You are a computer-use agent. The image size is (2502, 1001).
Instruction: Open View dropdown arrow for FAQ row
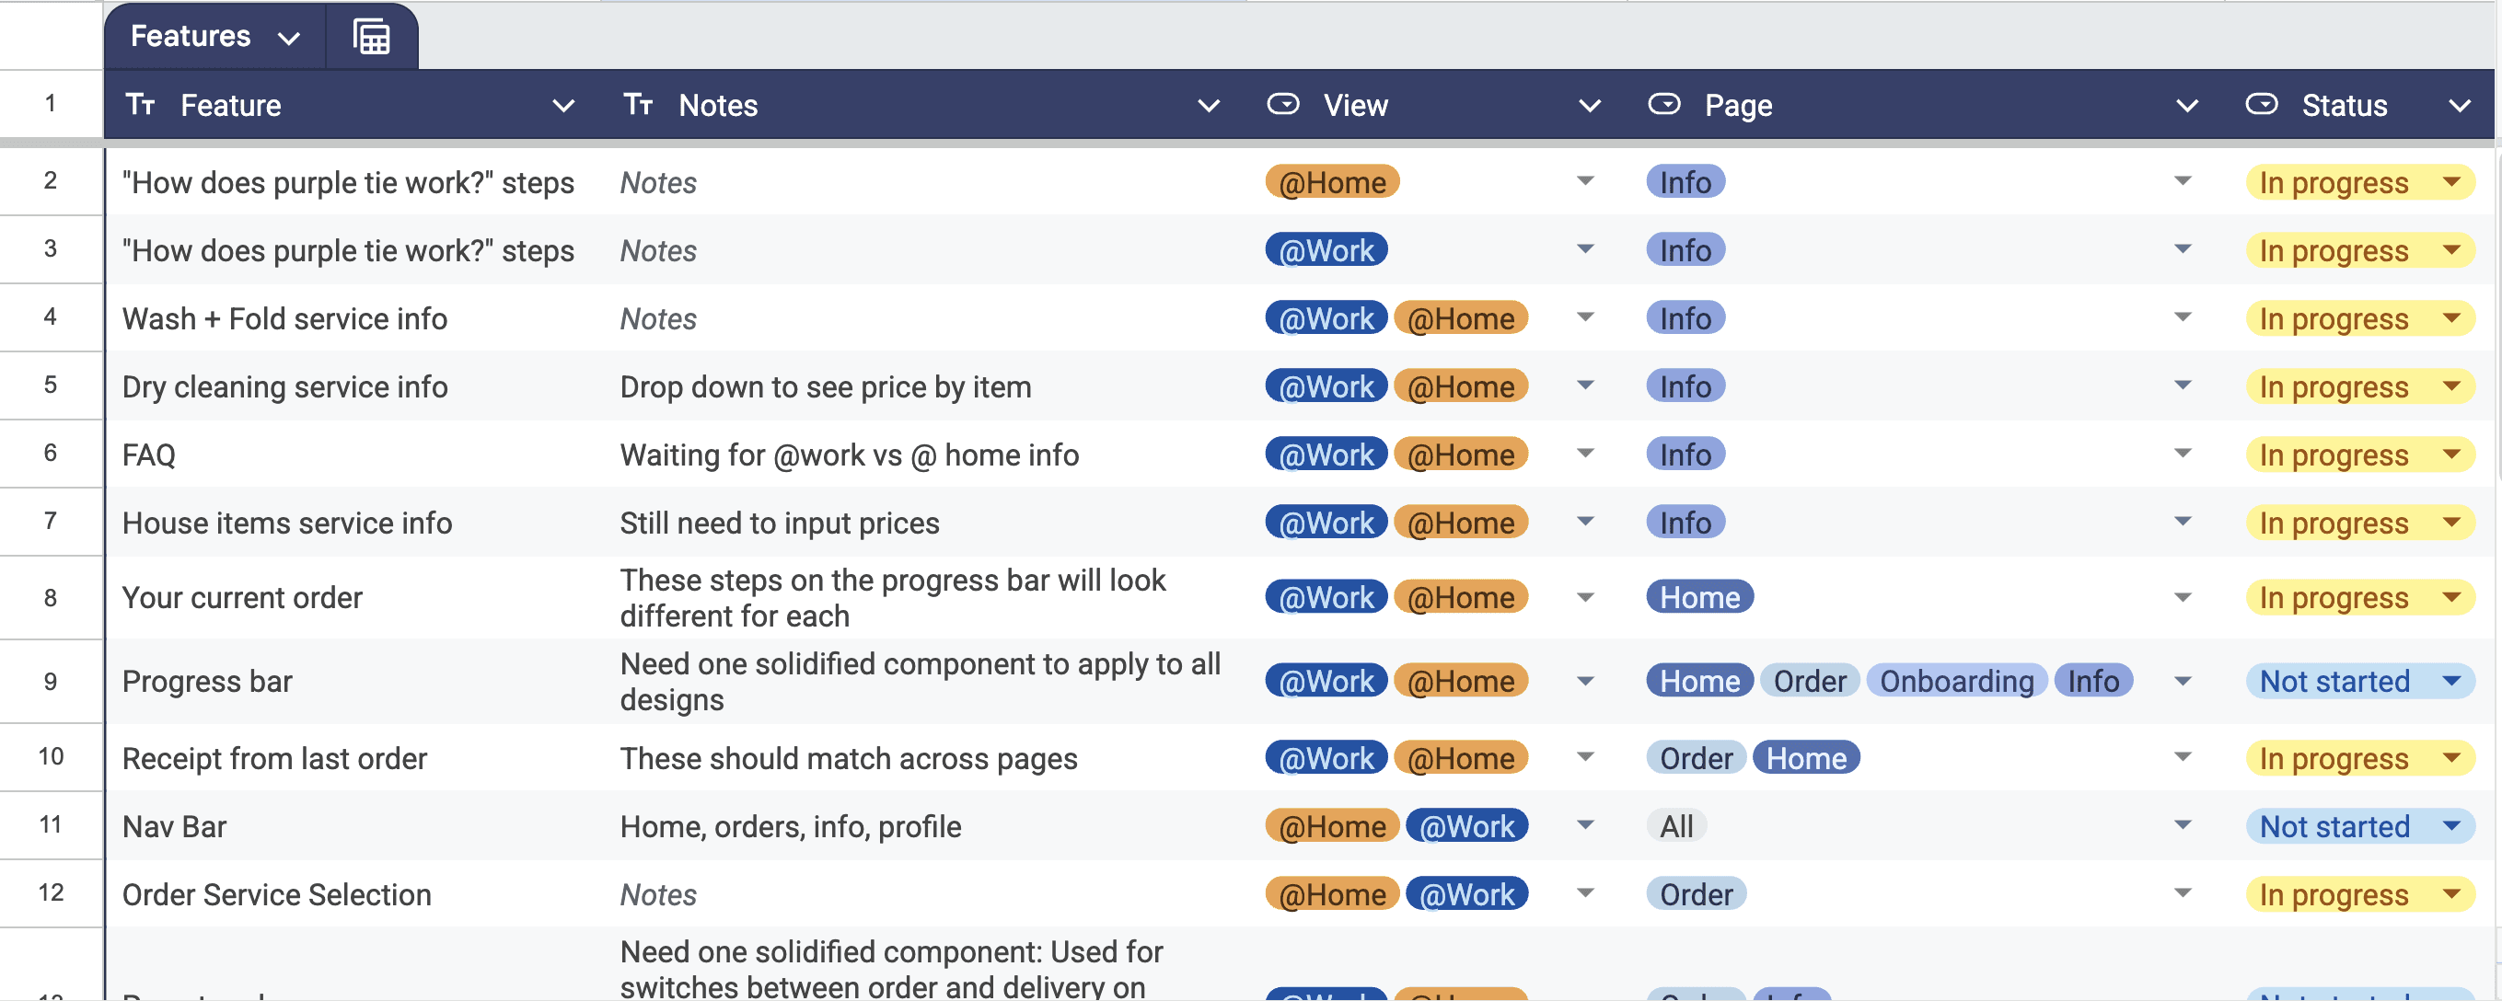[x=1585, y=454]
